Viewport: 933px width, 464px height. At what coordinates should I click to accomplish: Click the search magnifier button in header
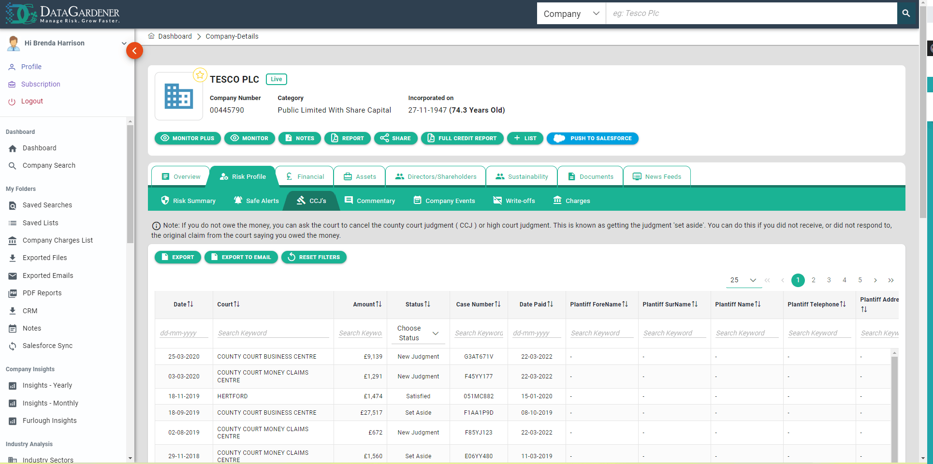[x=906, y=14]
